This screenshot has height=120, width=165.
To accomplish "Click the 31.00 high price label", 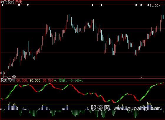I will 154,6.
